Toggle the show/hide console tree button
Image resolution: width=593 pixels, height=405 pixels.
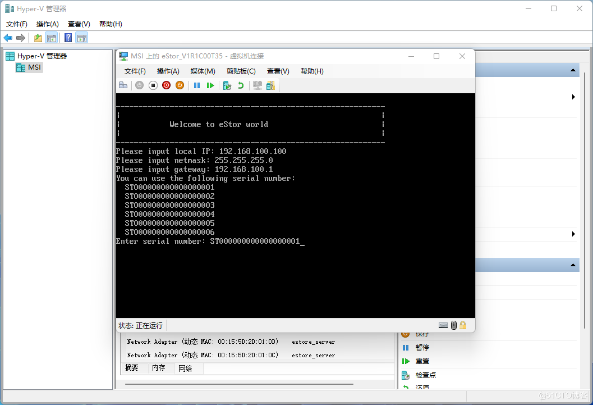pos(52,38)
